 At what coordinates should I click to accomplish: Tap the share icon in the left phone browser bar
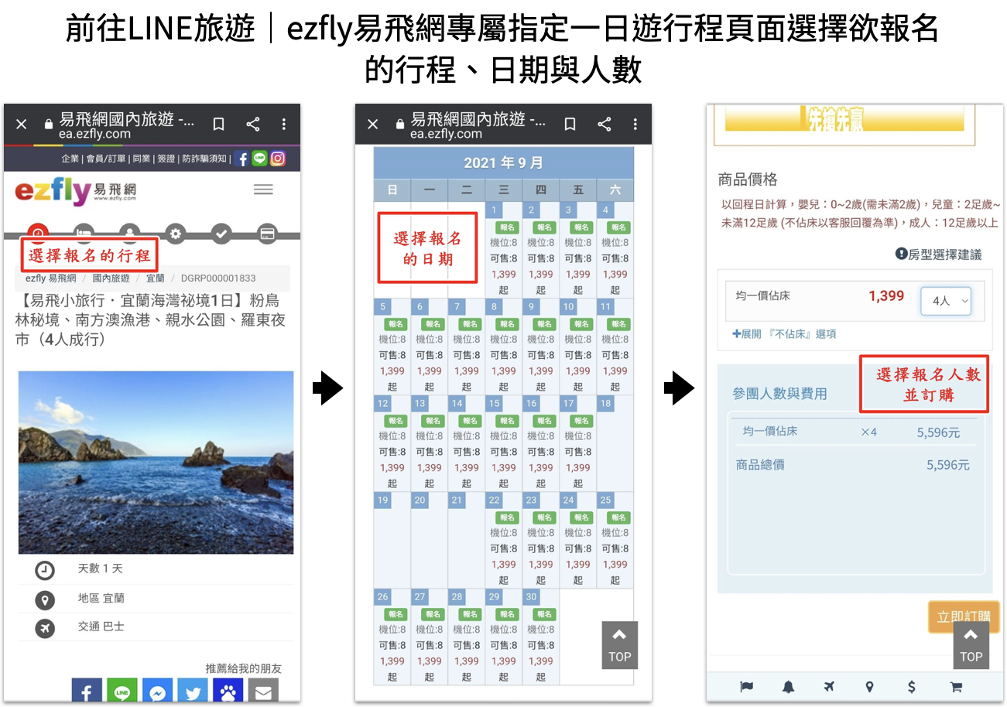coord(253,124)
